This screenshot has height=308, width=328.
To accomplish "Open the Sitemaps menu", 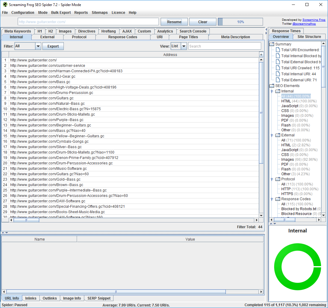I will 100,13.
